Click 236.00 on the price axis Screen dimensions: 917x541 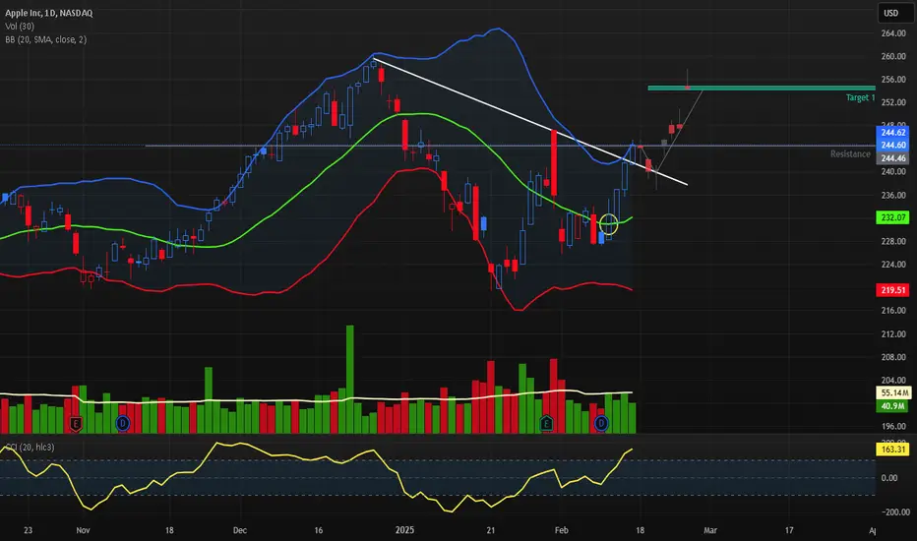(x=893, y=196)
